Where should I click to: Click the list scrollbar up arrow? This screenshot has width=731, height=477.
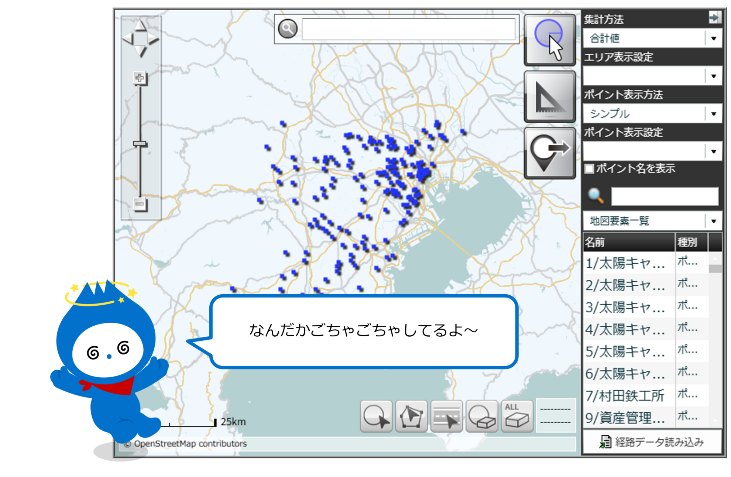pyautogui.click(x=715, y=258)
